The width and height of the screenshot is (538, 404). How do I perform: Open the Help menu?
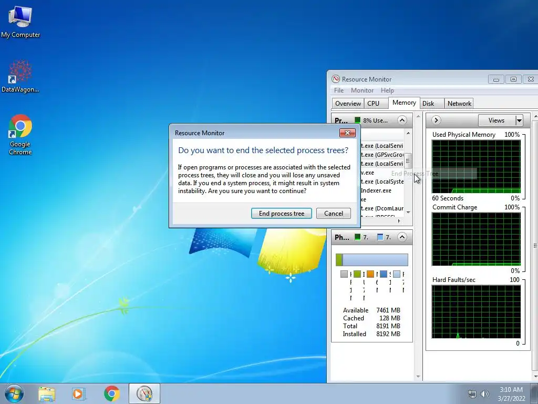point(387,90)
